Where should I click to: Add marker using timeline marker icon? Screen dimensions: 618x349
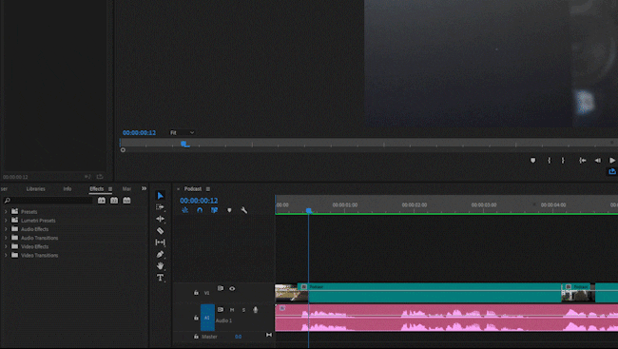229,210
